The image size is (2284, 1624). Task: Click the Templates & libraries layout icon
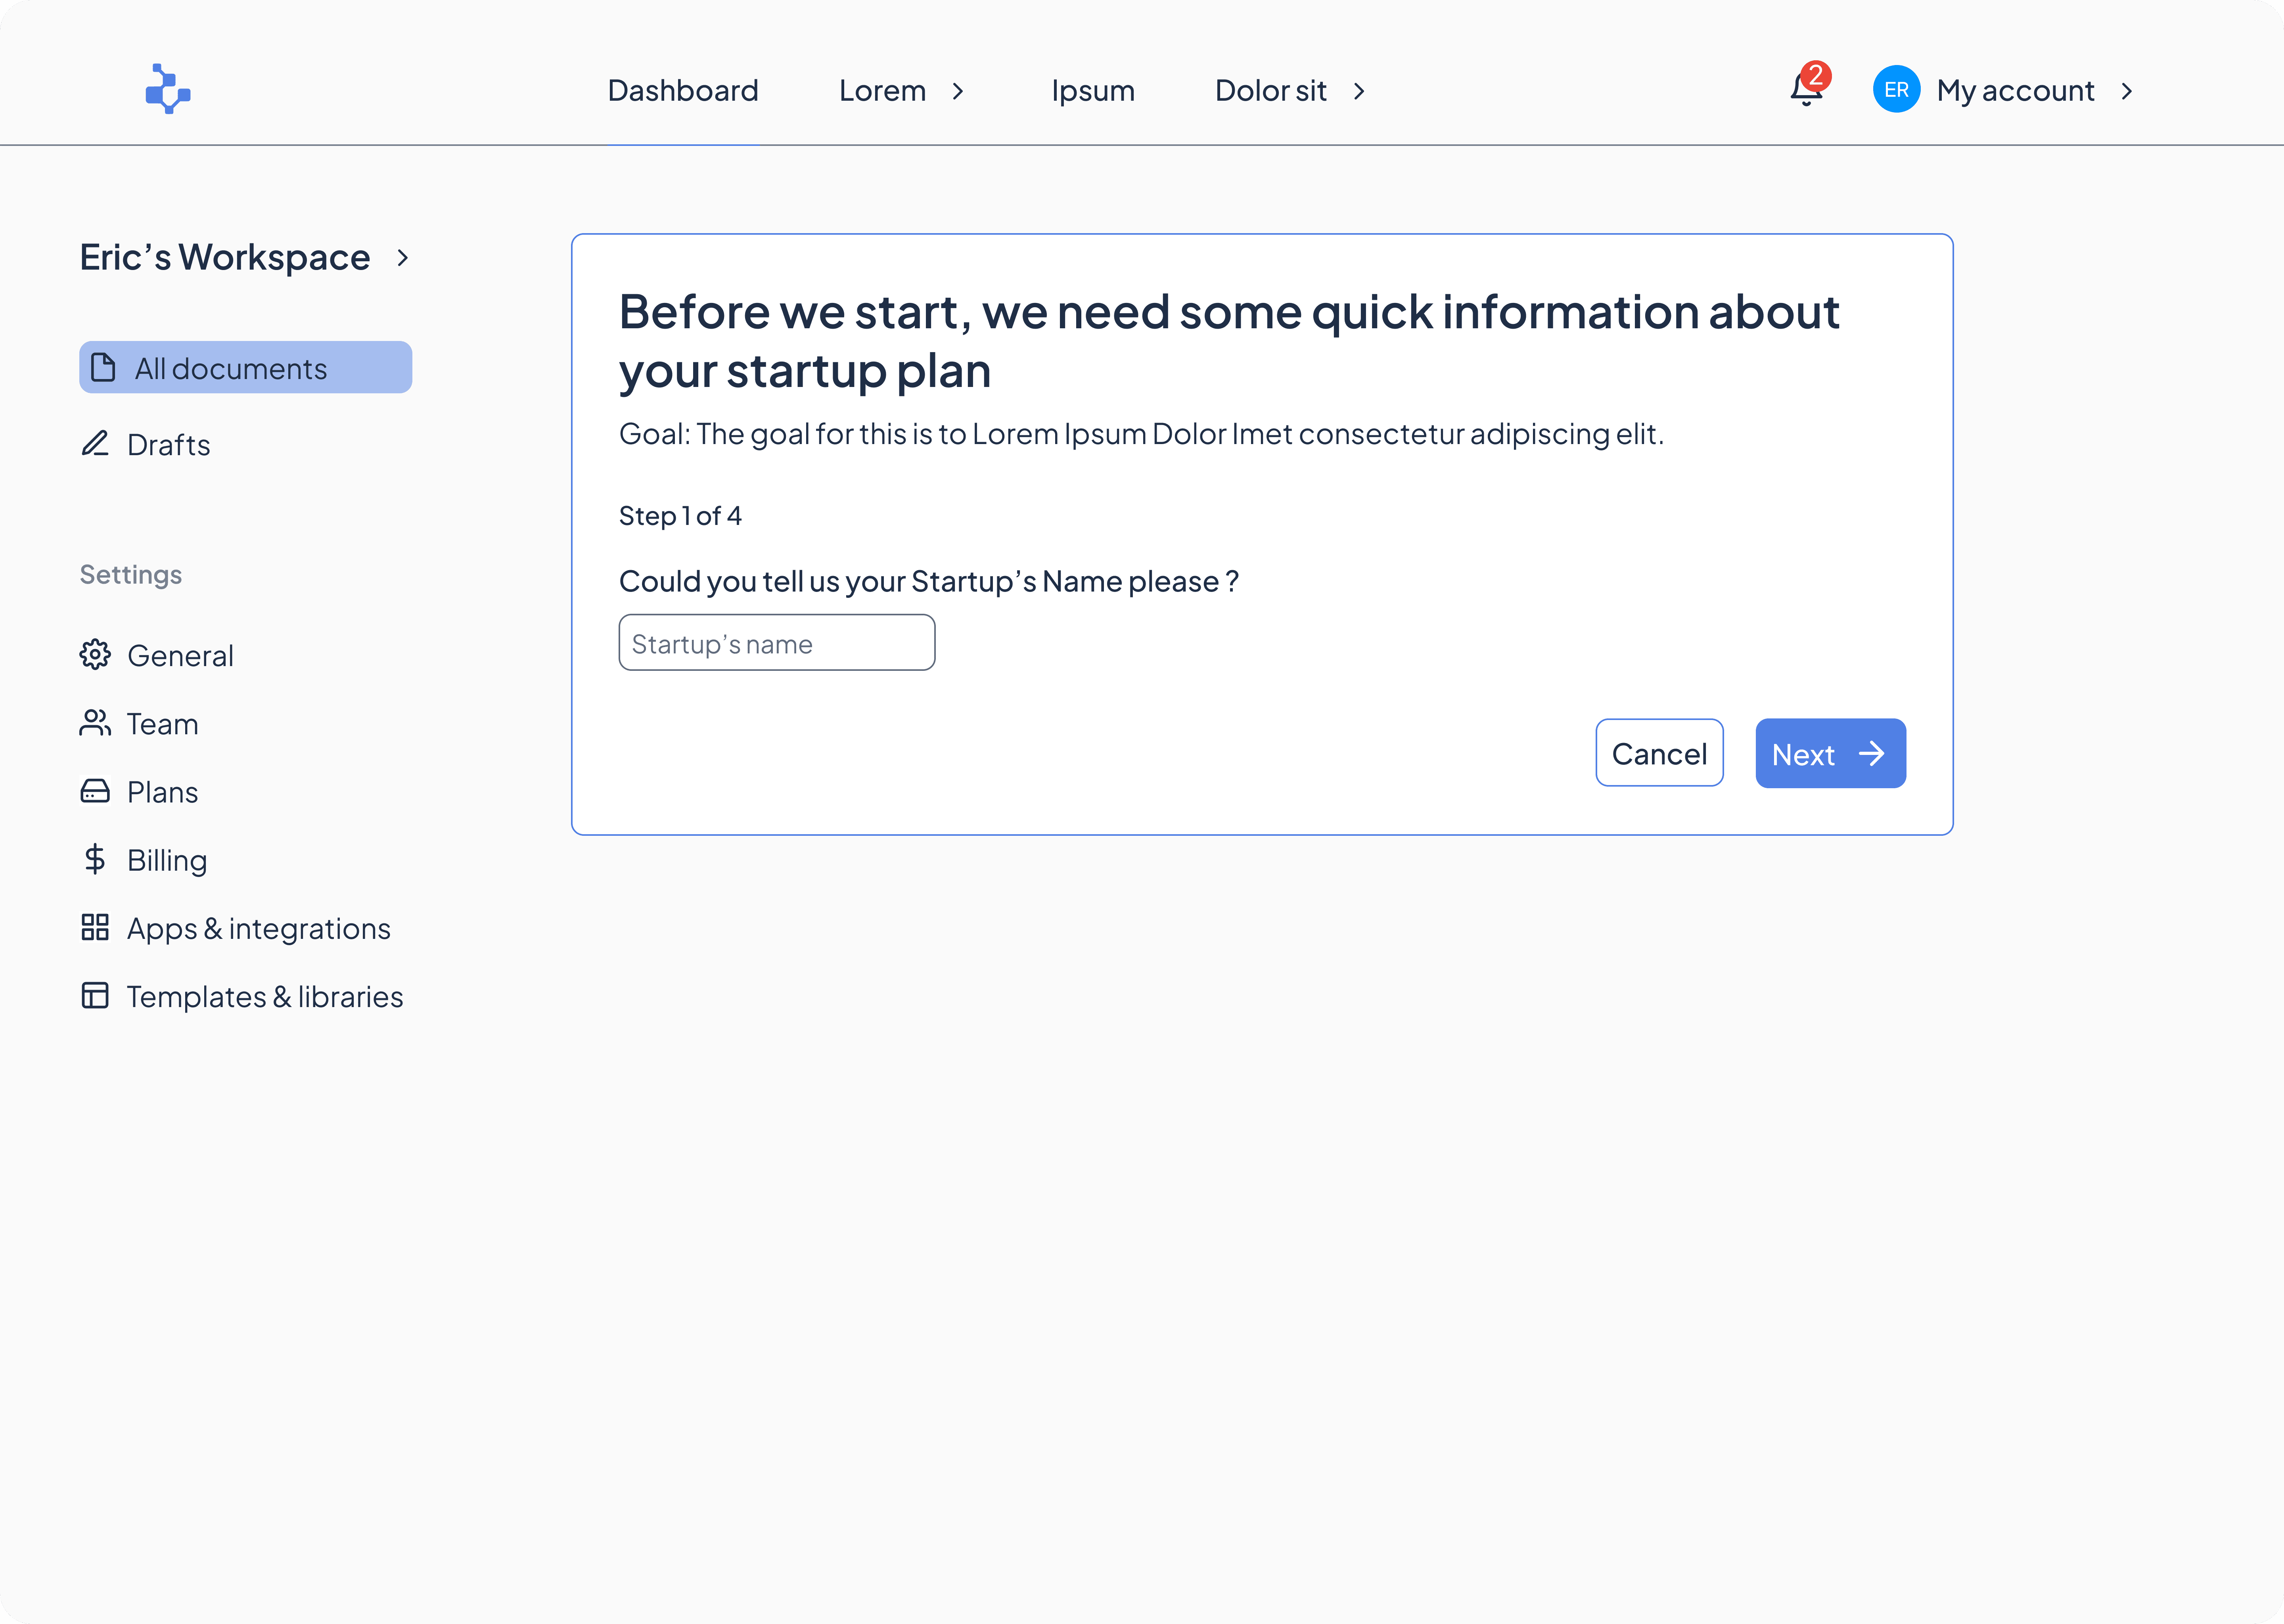coord(95,995)
